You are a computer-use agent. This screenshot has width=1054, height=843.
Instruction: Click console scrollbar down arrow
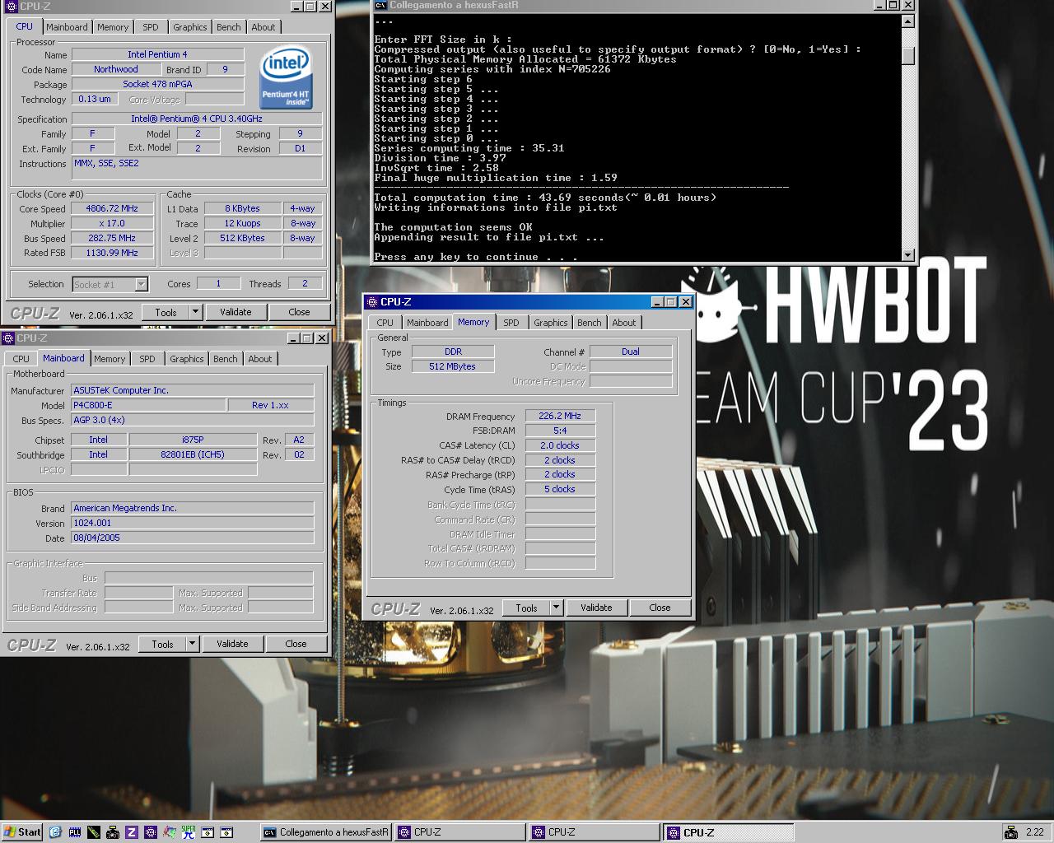[x=908, y=254]
